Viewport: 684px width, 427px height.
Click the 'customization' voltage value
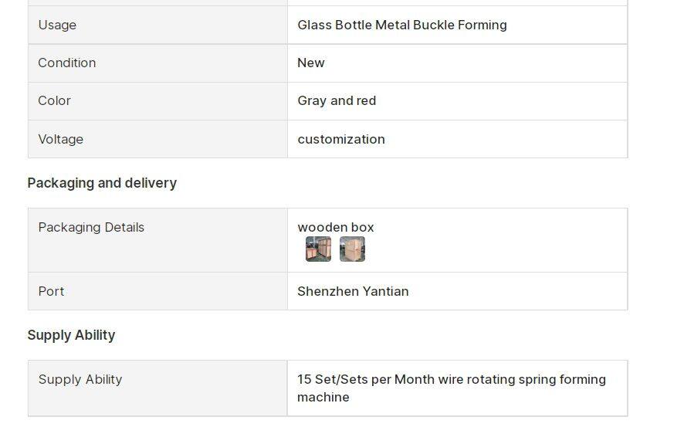[x=340, y=139]
